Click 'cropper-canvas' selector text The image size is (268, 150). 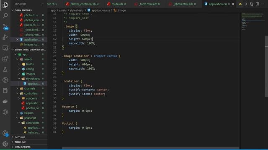click(105, 56)
